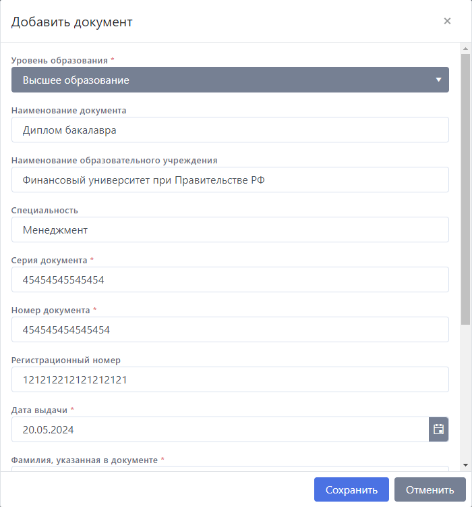Image resolution: width=472 pixels, height=507 pixels.
Task: Click the vertical scrollbar thumb
Action: point(465,189)
